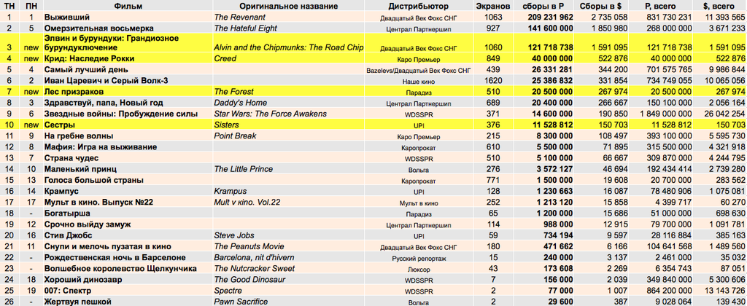Click the gross value '209 231 962'
Image resolution: width=747 pixels, height=306 pixels.
coord(550,17)
